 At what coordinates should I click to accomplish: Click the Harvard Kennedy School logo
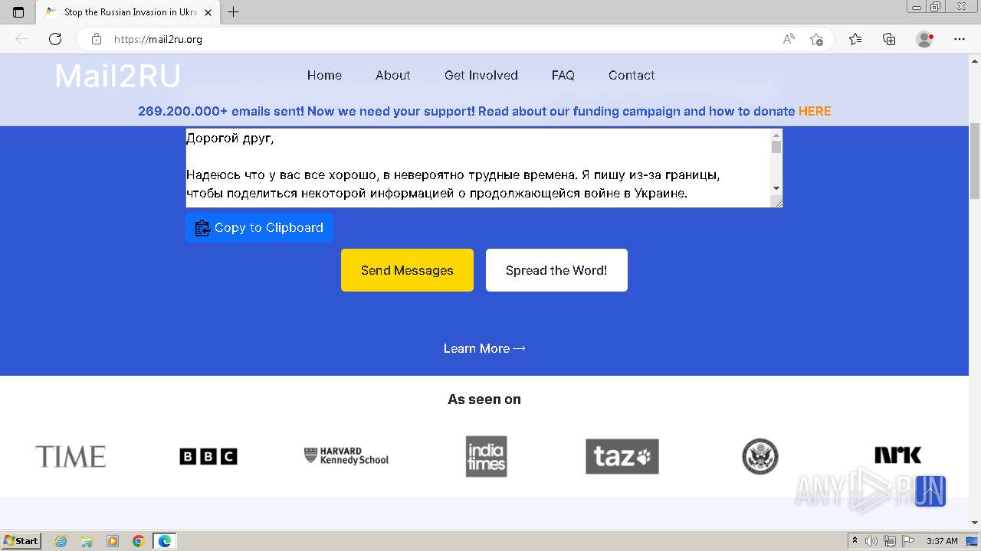click(346, 456)
